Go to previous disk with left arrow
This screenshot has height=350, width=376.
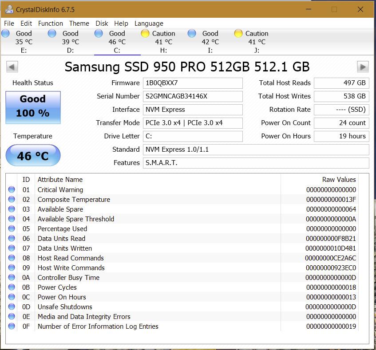pyautogui.click(x=12, y=67)
